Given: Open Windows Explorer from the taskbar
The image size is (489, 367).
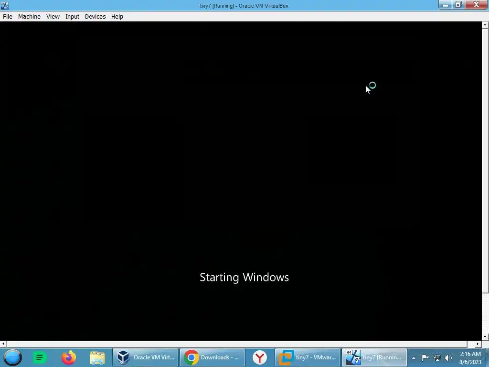Looking at the screenshot, I should point(97,357).
